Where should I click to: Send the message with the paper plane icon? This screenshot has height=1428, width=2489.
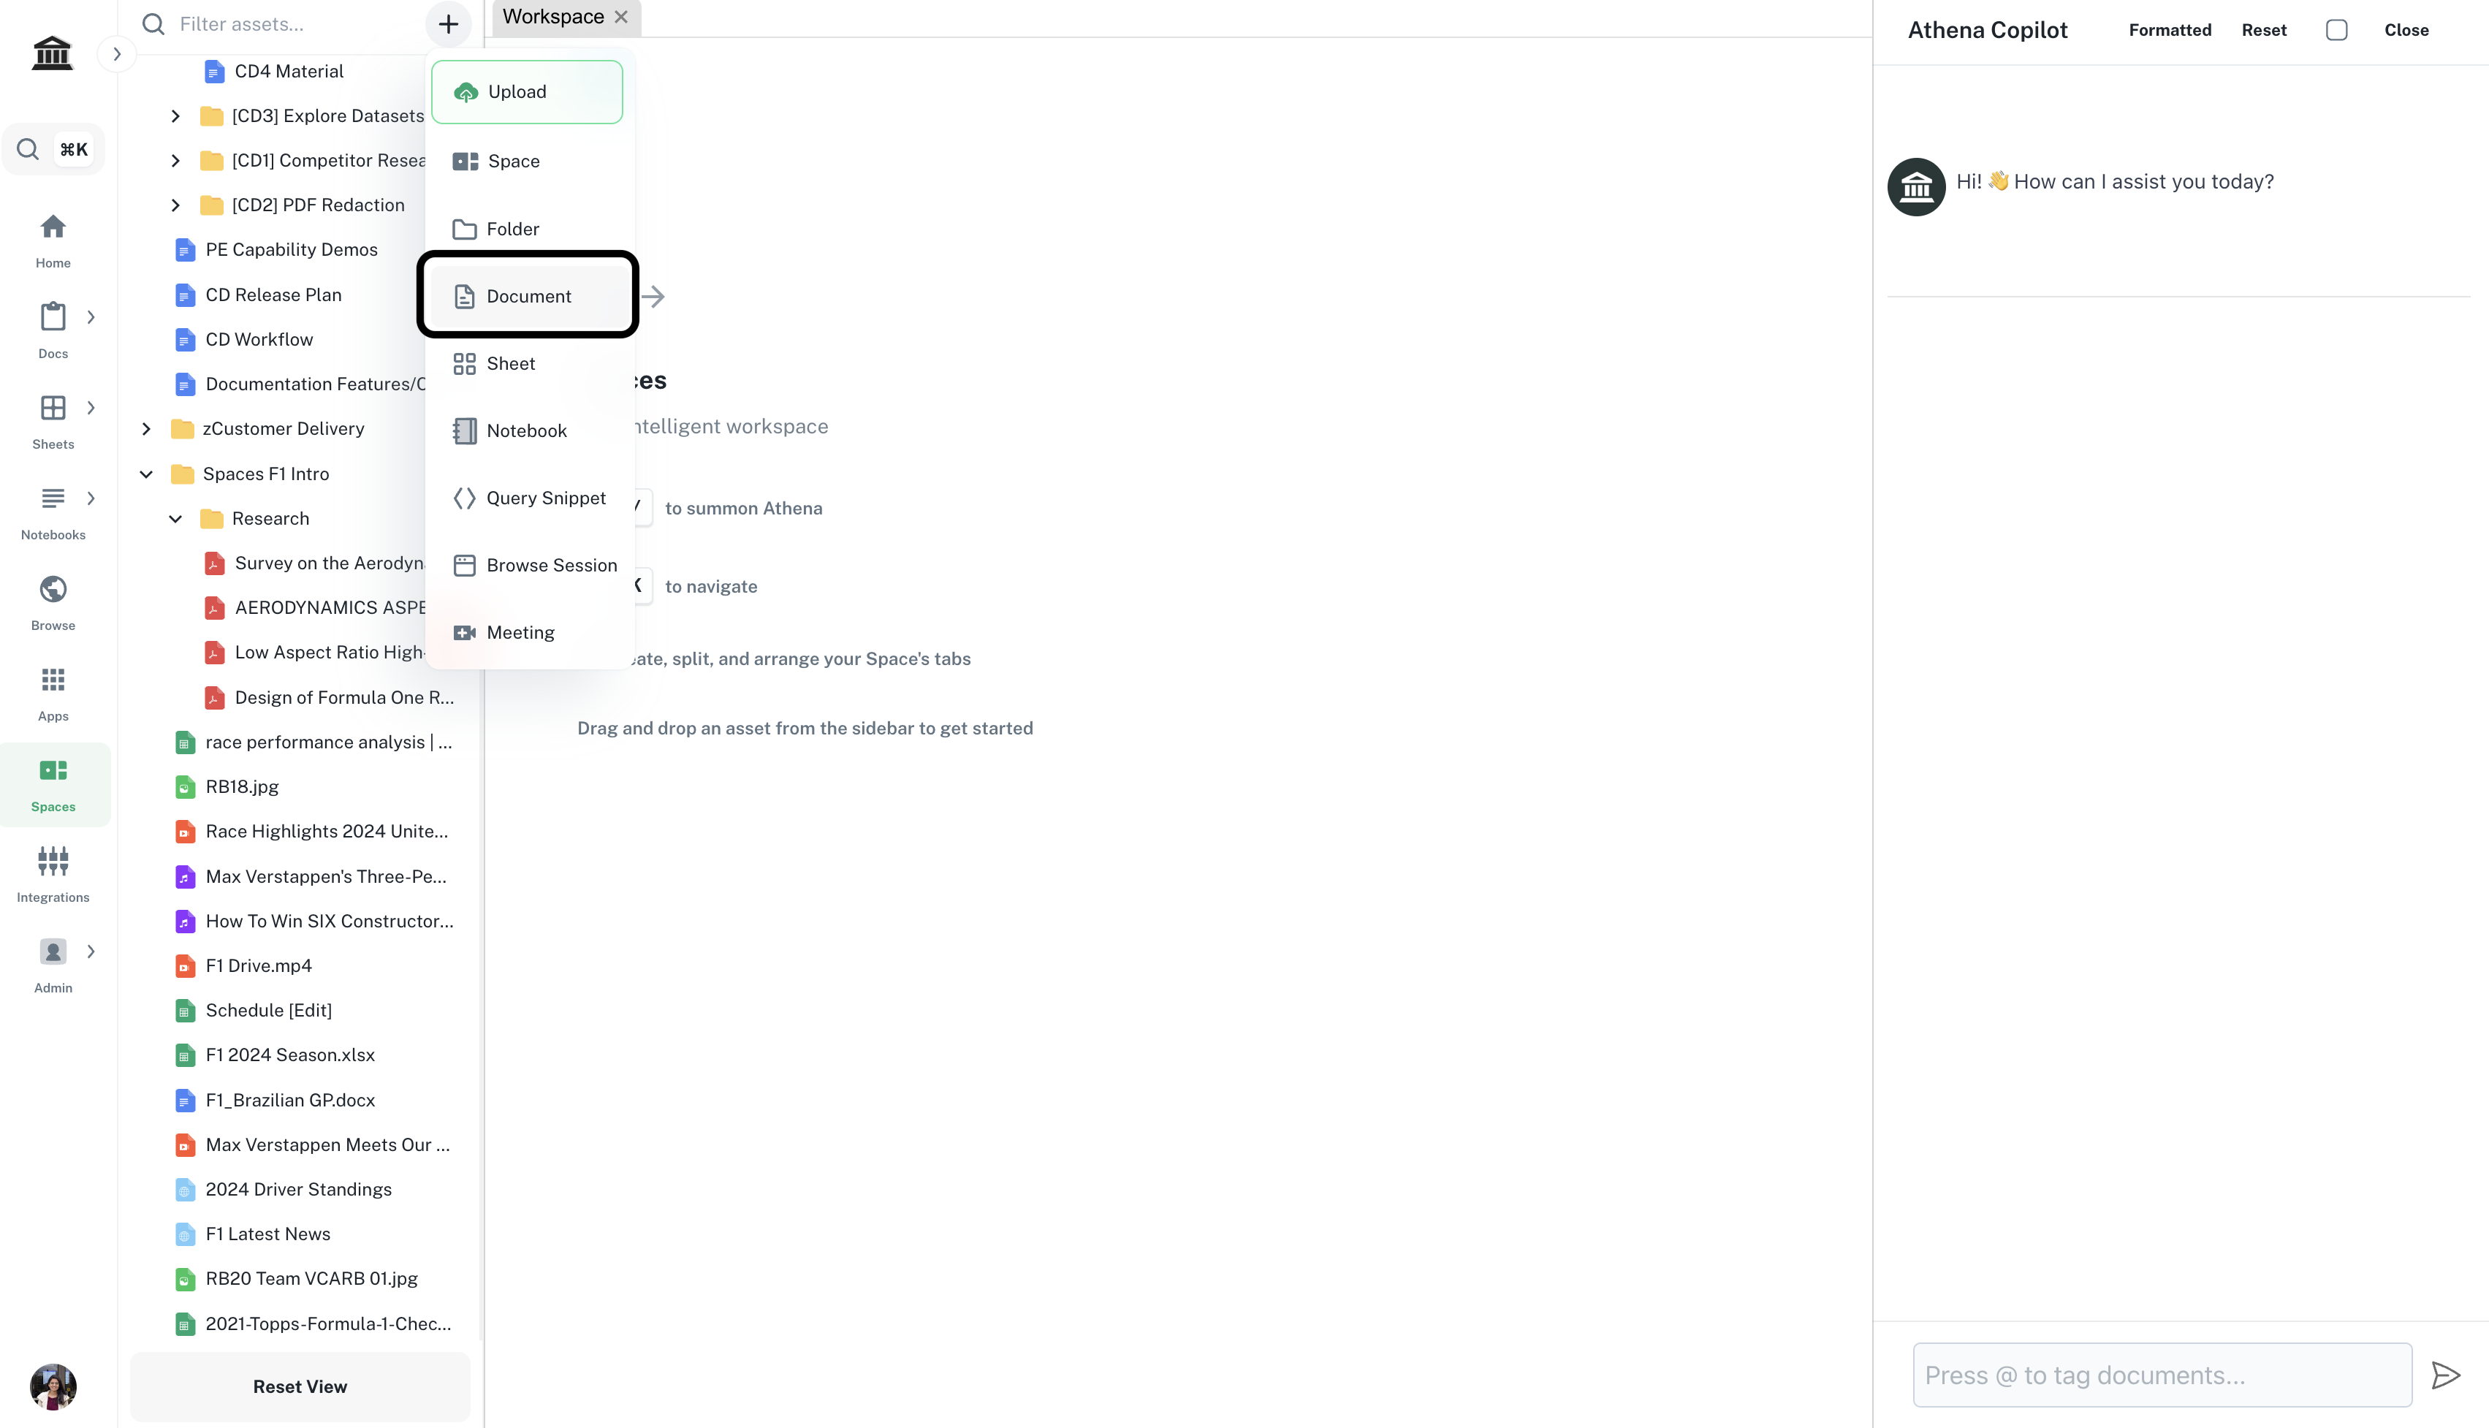tap(2446, 1375)
